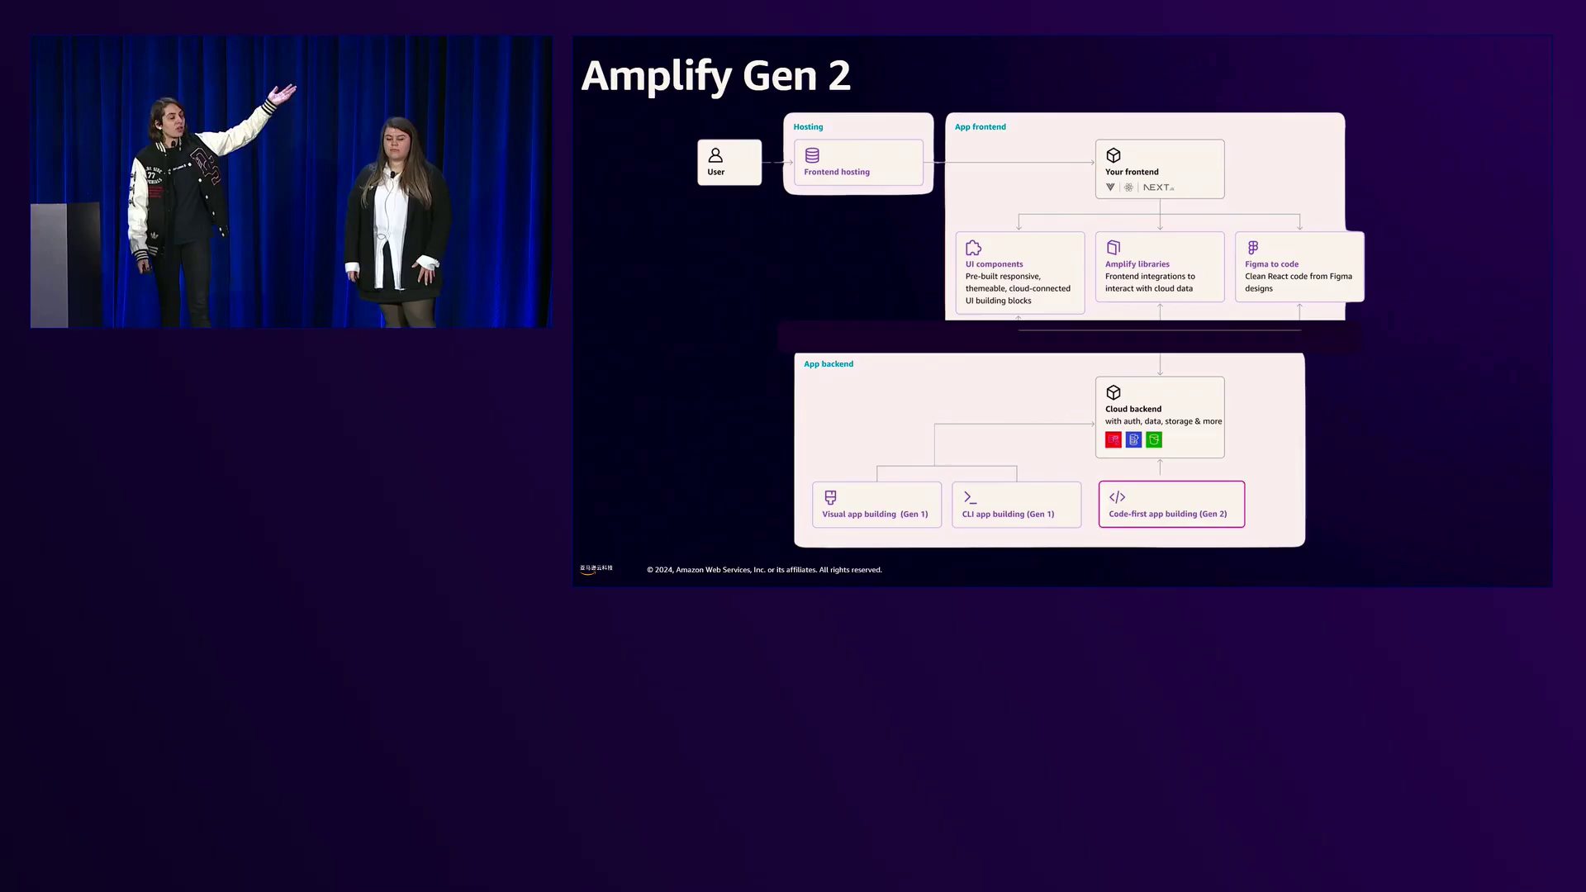1586x892 pixels.
Task: Select the Amplify Gen 2 slide title
Action: click(716, 76)
